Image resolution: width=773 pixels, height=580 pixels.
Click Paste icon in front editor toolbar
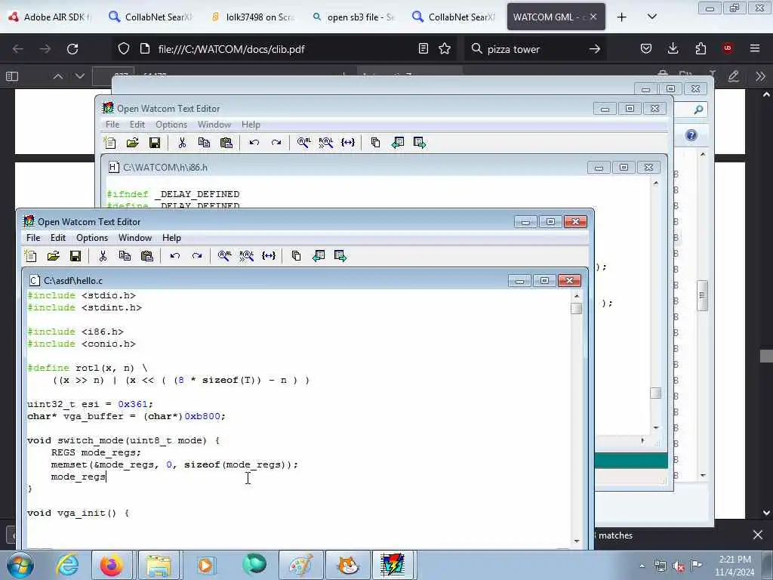[x=147, y=255]
